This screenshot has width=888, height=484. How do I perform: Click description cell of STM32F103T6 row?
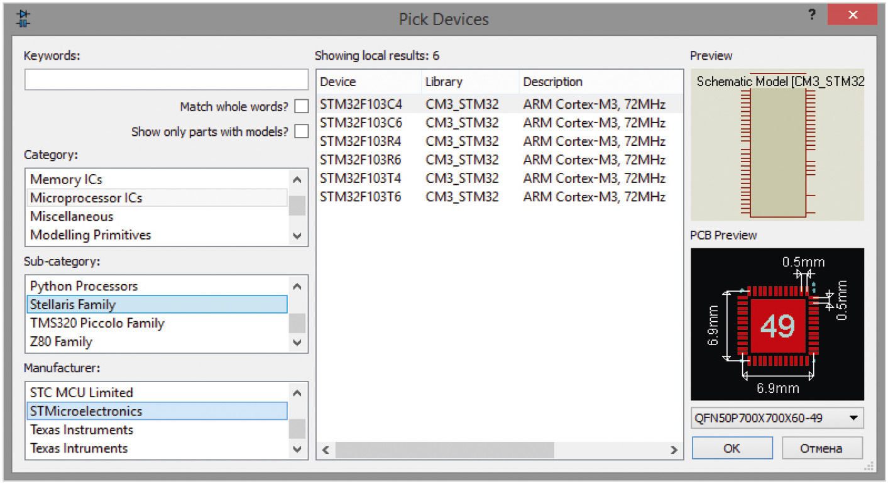coord(595,197)
